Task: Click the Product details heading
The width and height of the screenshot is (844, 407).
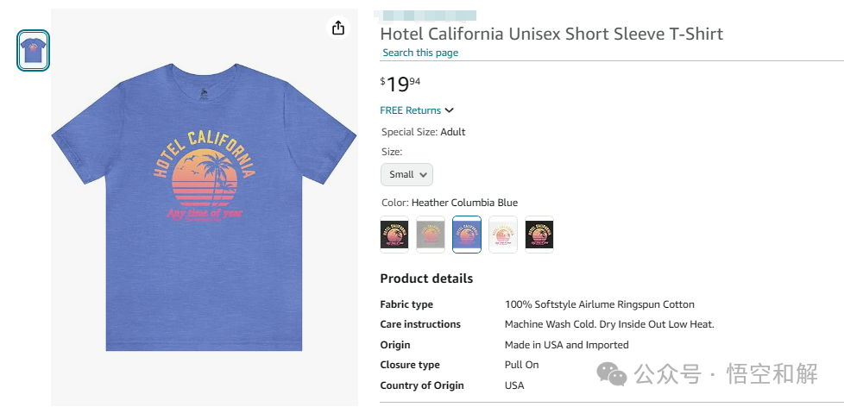Action: tap(426, 279)
